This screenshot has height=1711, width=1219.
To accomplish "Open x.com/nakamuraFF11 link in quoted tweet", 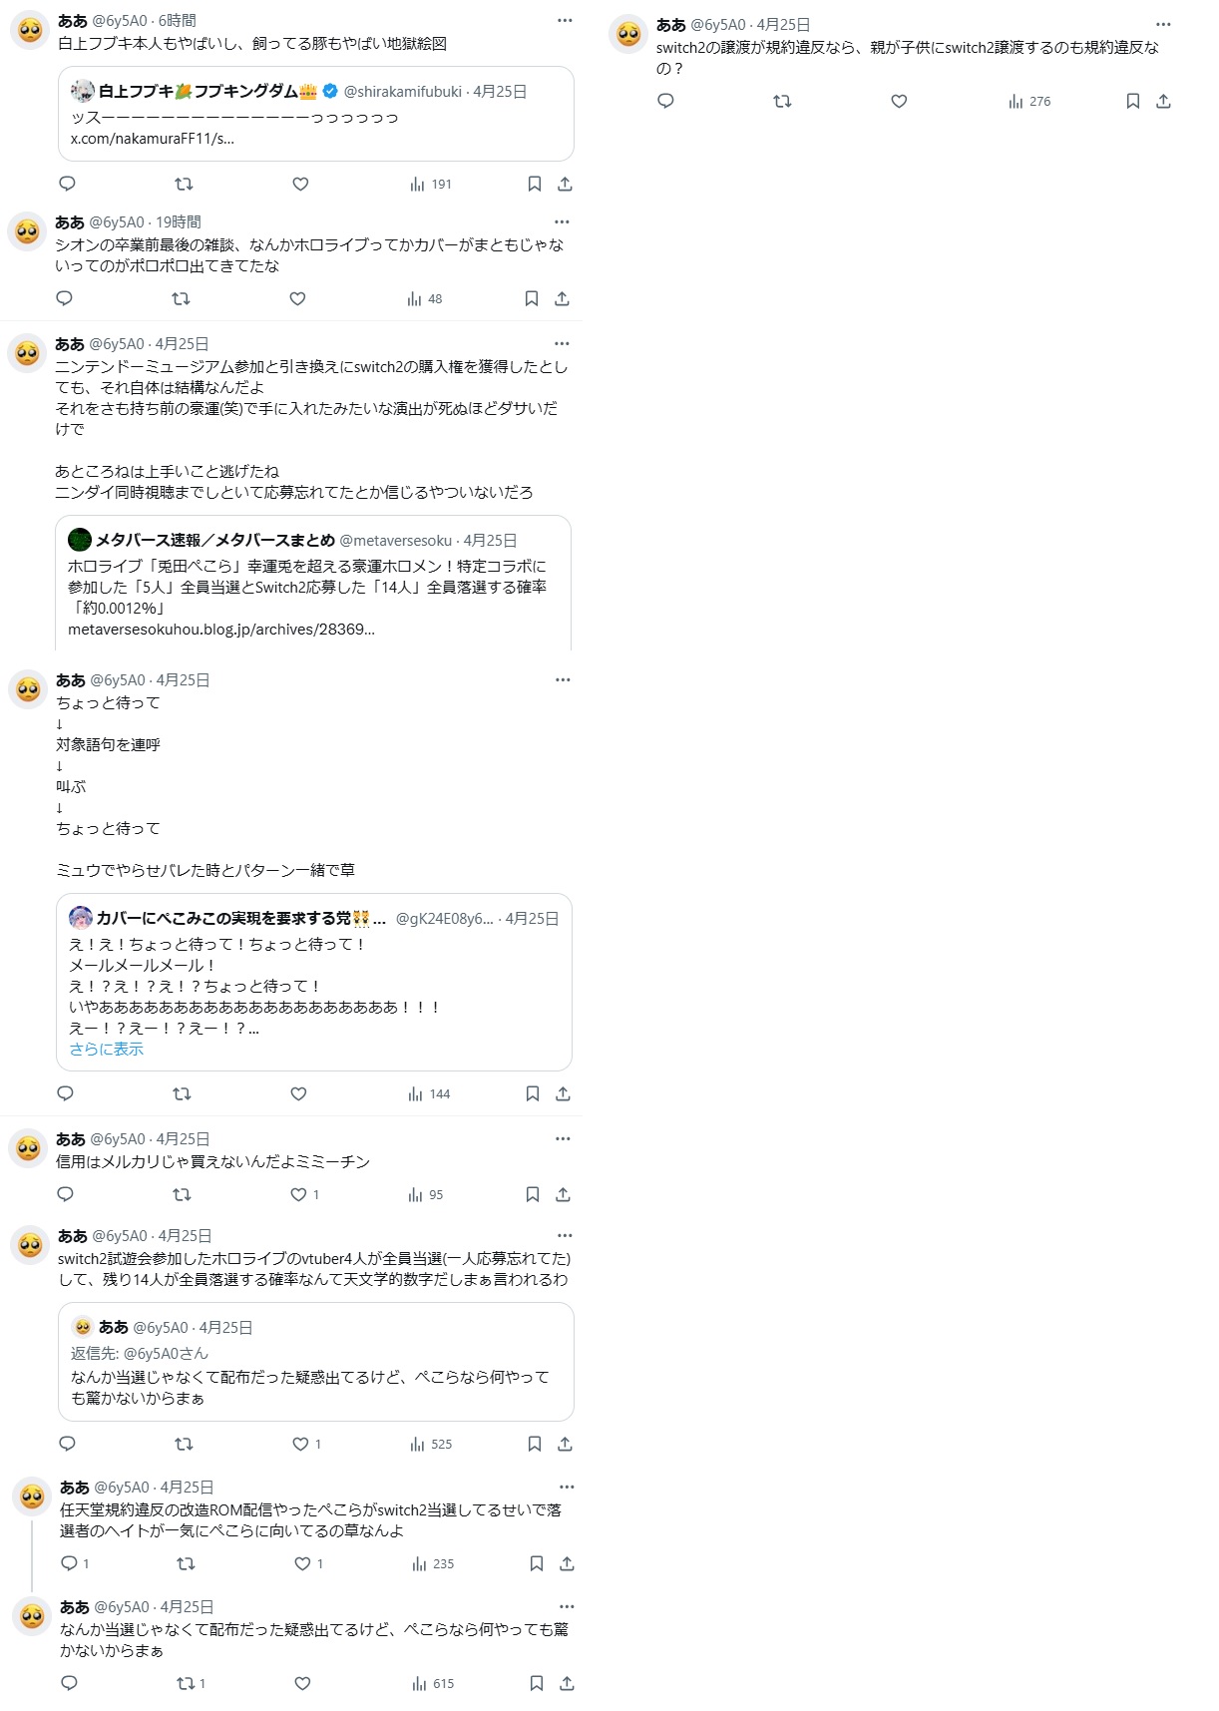I will 152,139.
